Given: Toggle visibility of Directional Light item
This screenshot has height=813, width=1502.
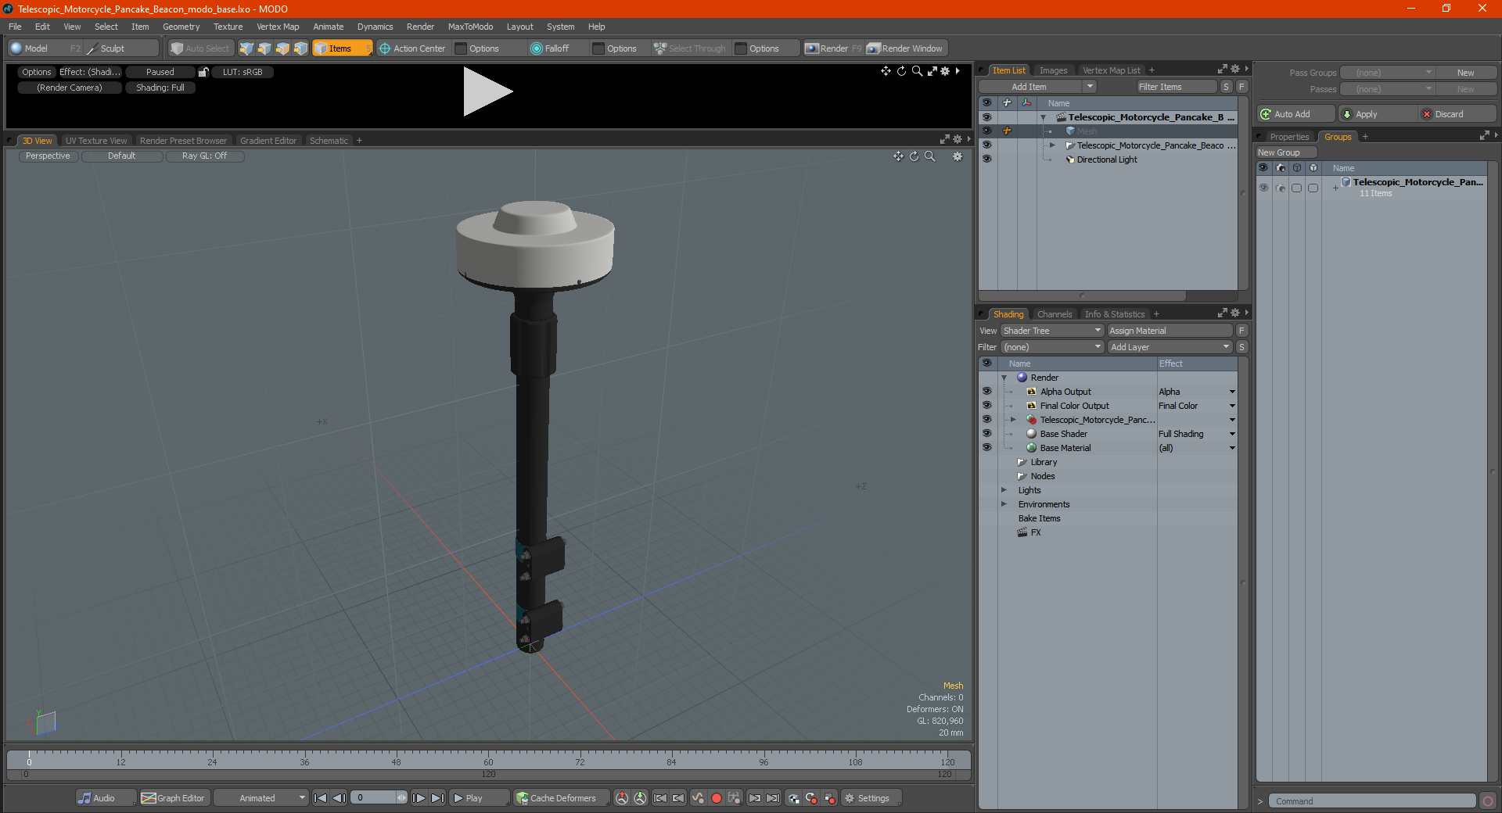Looking at the screenshot, I should click(986, 159).
